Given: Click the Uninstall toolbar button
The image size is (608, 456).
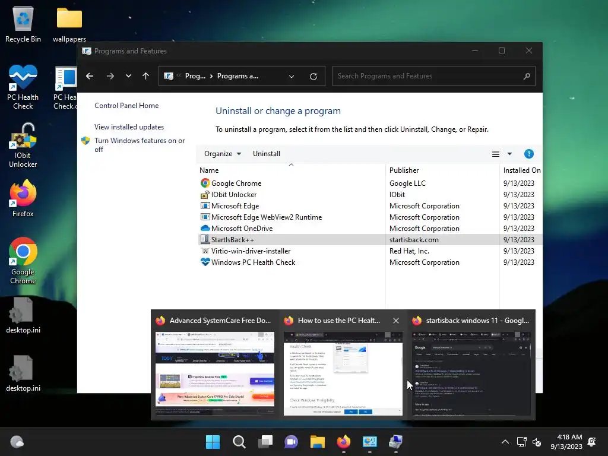Looking at the screenshot, I should coord(267,154).
